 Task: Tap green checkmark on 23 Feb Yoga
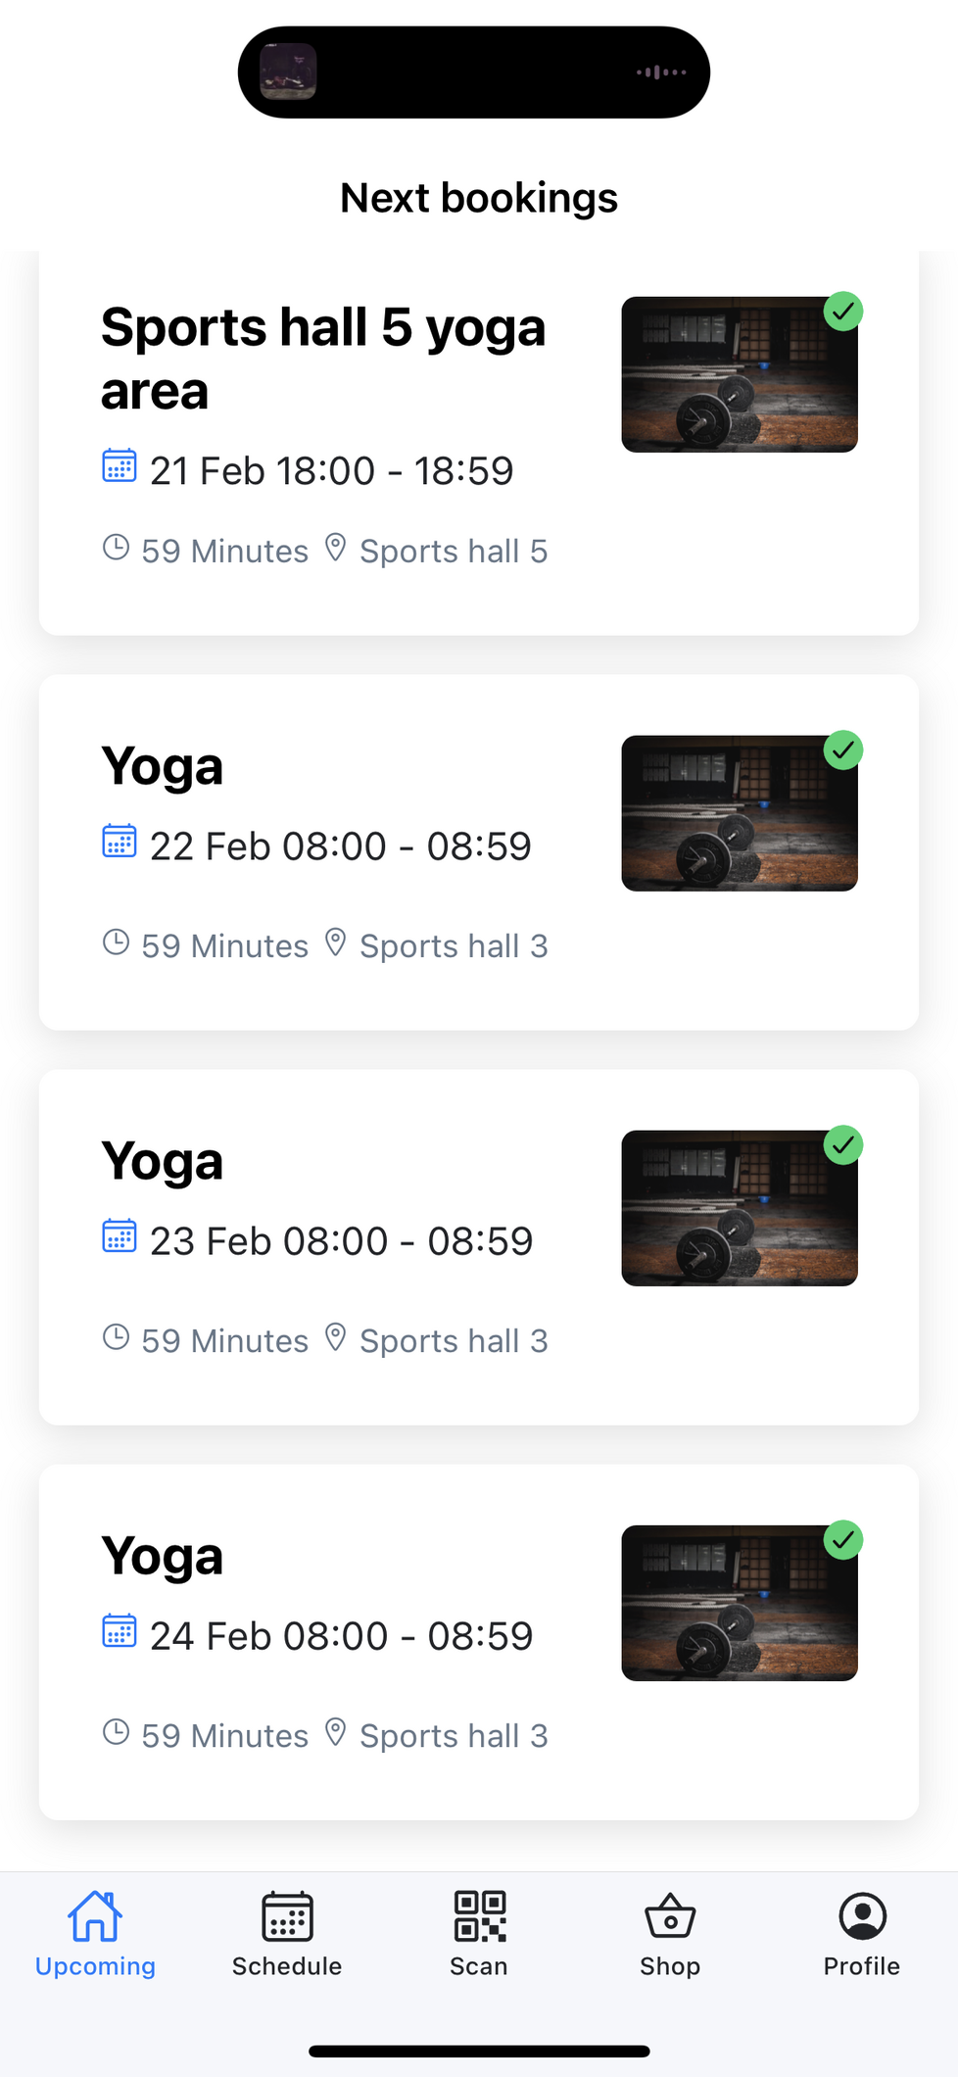(x=842, y=1145)
